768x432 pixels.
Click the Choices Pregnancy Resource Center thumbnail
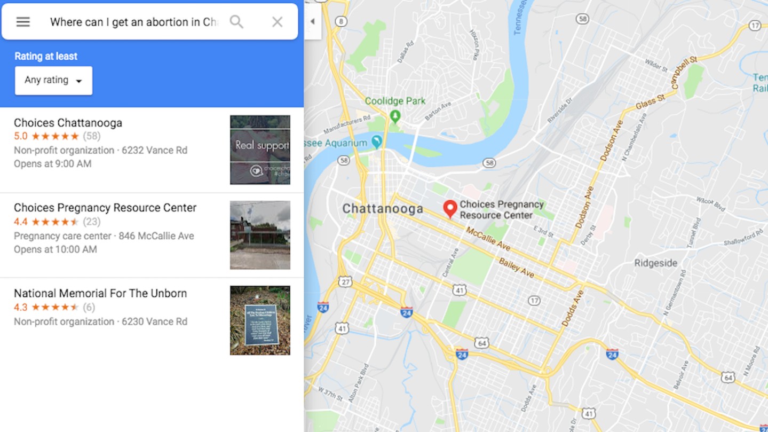(260, 235)
